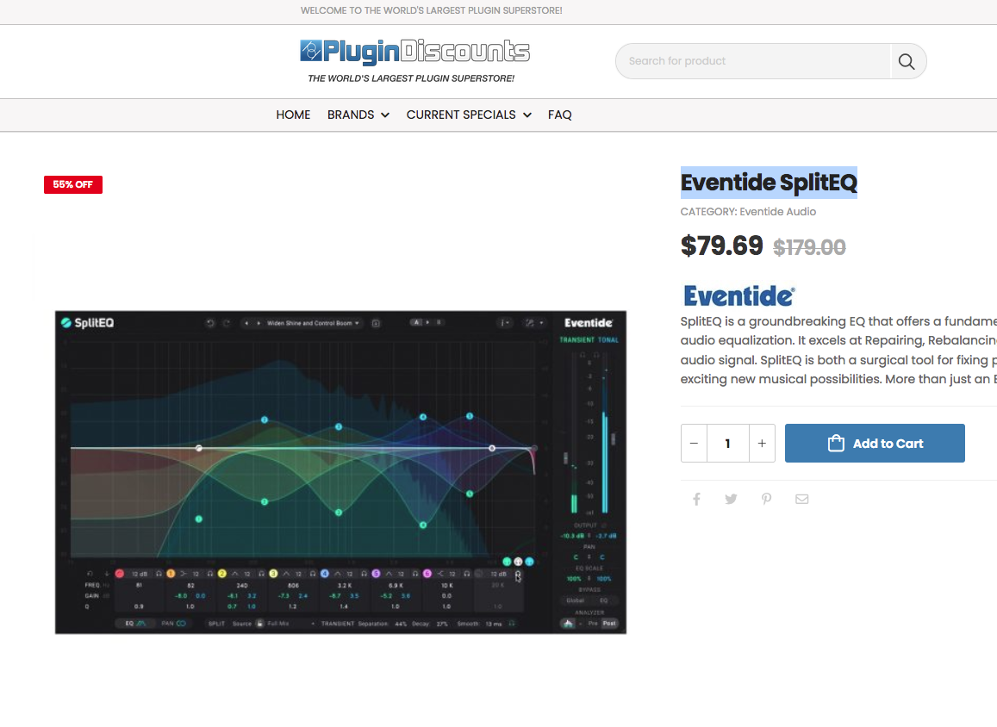This screenshot has height=727, width=997.
Task: Click the PluginDiscounts logo
Action: (x=414, y=52)
